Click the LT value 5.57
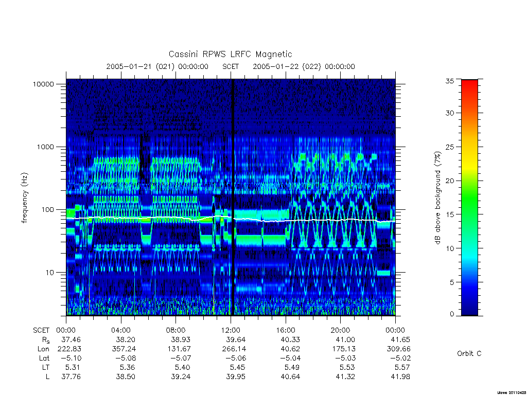The width and height of the screenshot is (527, 395). (402, 367)
